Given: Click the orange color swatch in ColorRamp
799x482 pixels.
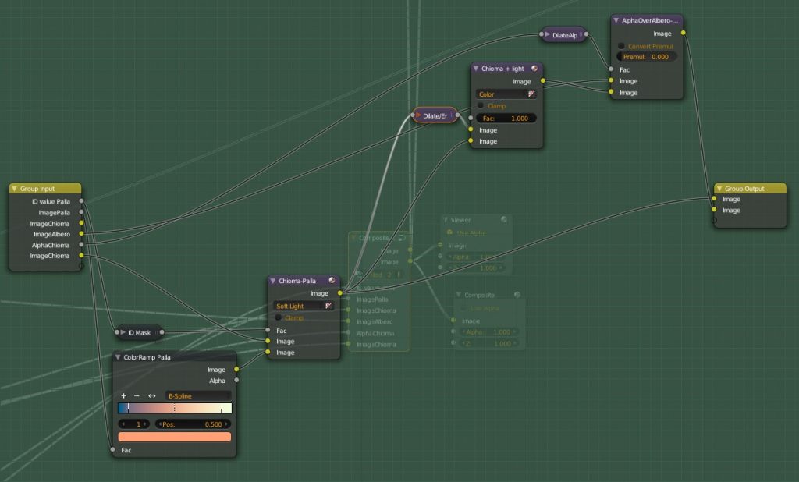Looking at the screenshot, I should (x=174, y=437).
